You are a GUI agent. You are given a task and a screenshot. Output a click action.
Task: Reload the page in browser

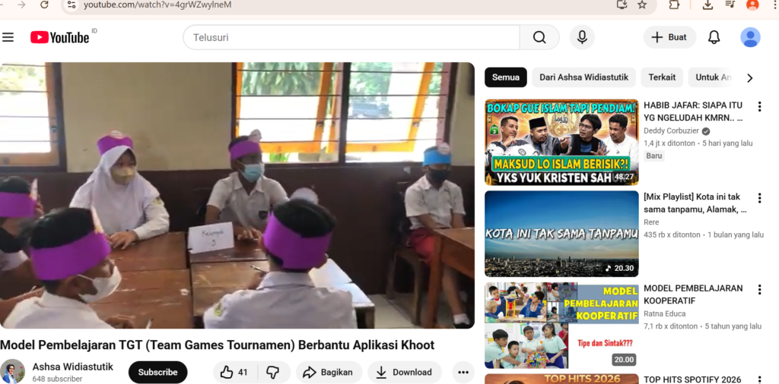click(44, 5)
